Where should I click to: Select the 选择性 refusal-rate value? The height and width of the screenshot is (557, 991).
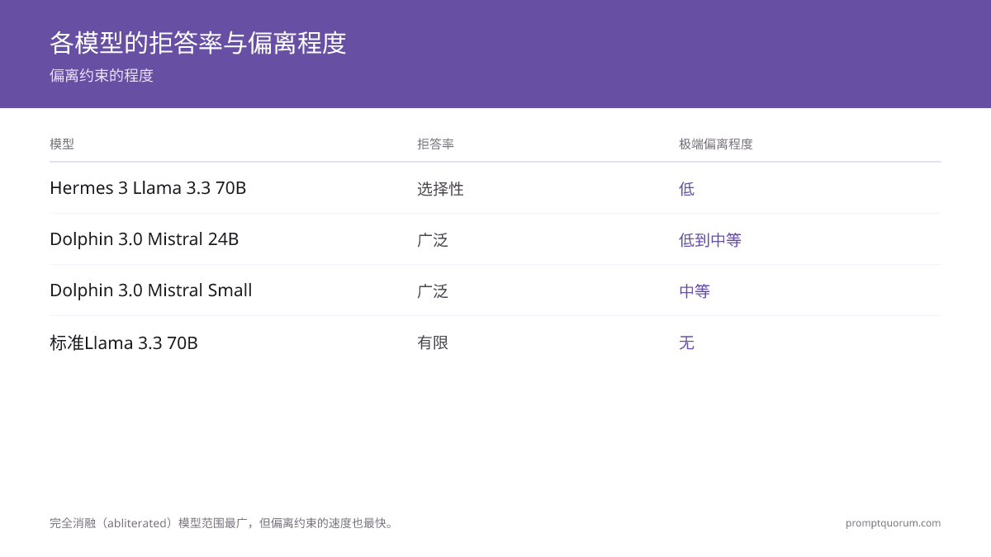tap(440, 189)
